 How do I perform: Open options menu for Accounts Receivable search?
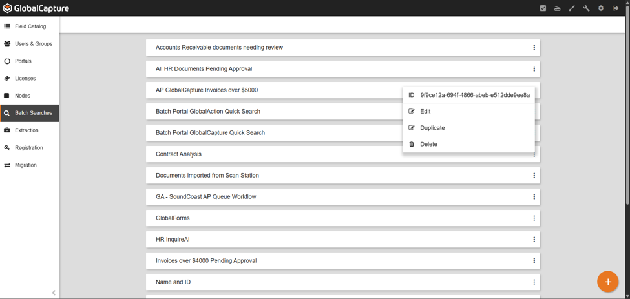pyautogui.click(x=534, y=47)
